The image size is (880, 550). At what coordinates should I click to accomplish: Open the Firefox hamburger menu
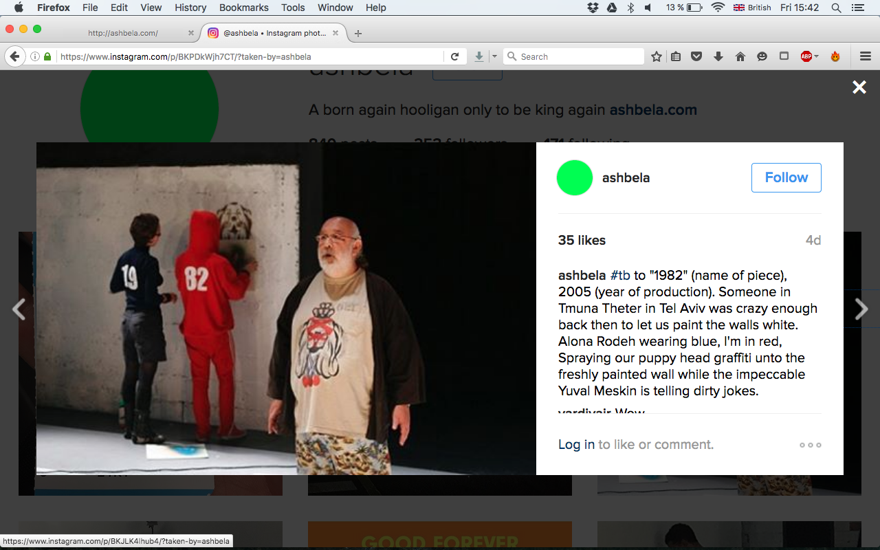[x=866, y=56]
